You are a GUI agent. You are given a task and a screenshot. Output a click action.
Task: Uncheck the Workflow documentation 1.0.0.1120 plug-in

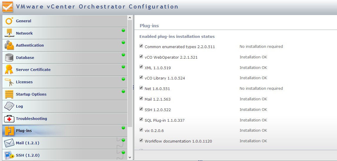[x=141, y=140]
